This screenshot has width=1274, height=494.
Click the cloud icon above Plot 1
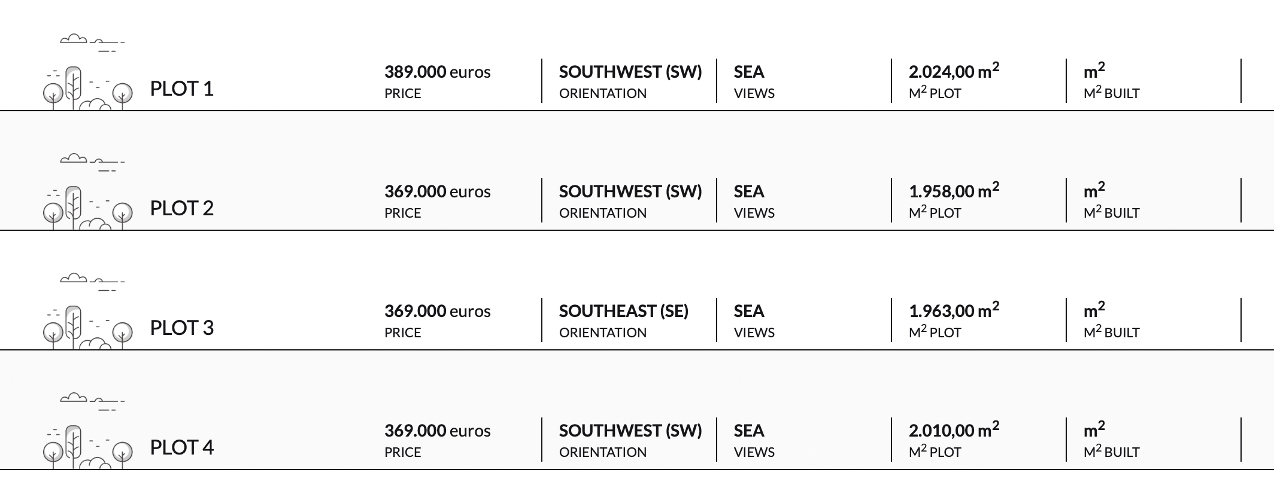click(92, 43)
